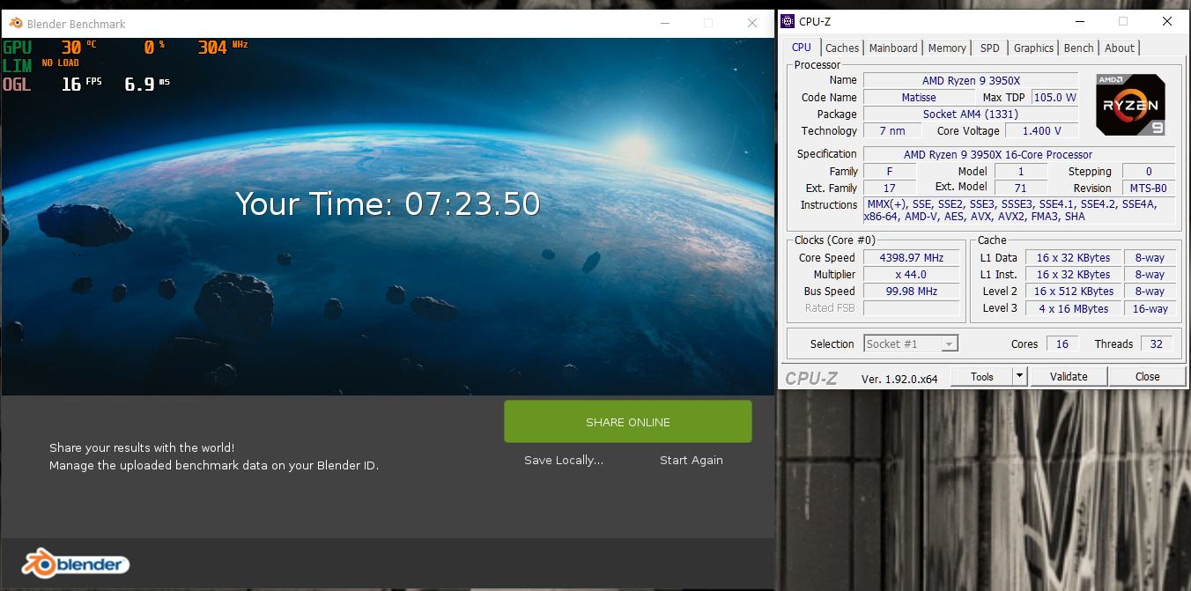This screenshot has width=1191, height=591.
Task: Select the SPD tab in CPU-Z
Action: pyautogui.click(x=990, y=48)
